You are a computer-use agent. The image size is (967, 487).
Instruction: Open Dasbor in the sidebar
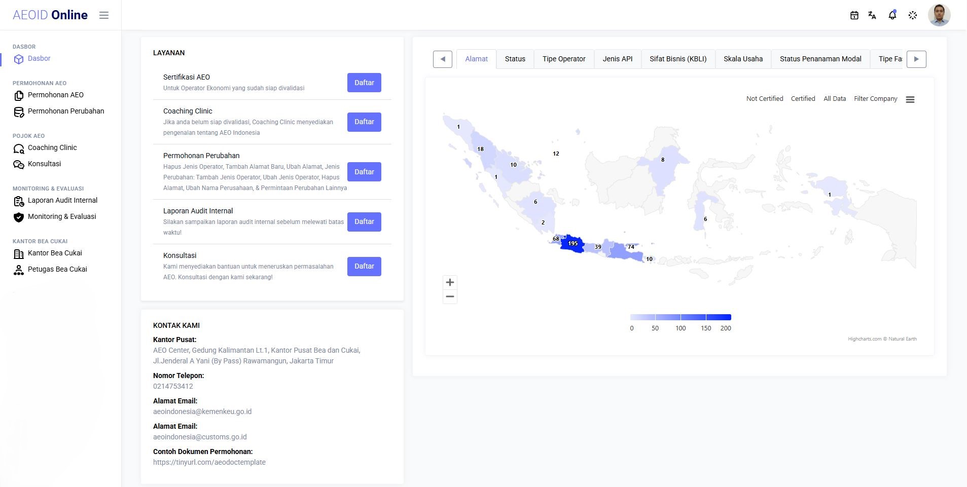39,58
